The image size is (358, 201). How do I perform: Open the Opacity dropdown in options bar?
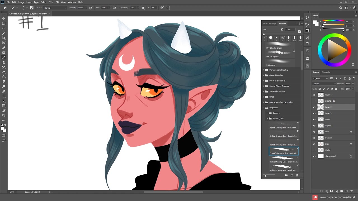click(x=86, y=8)
